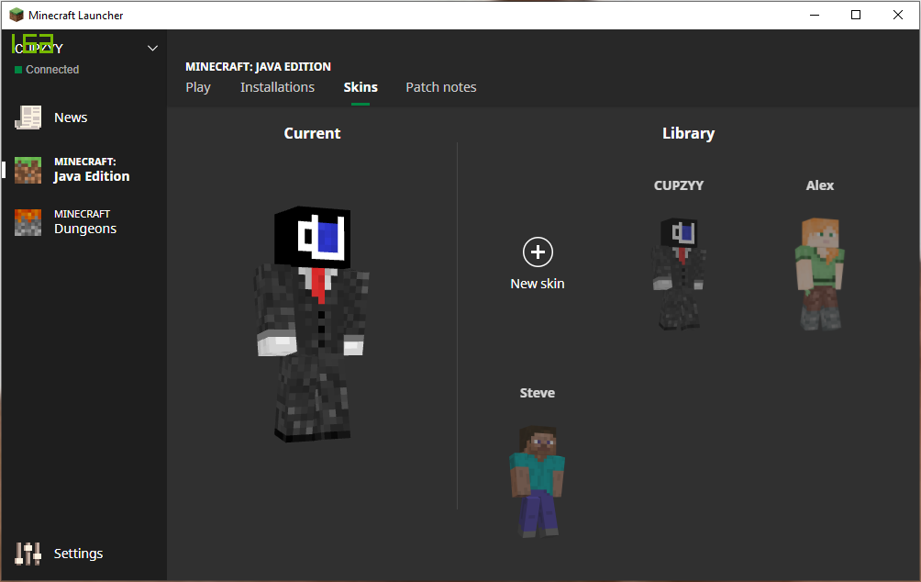Expand the CUPZYY account dropdown chevron
921x582 pixels.
[152, 49]
